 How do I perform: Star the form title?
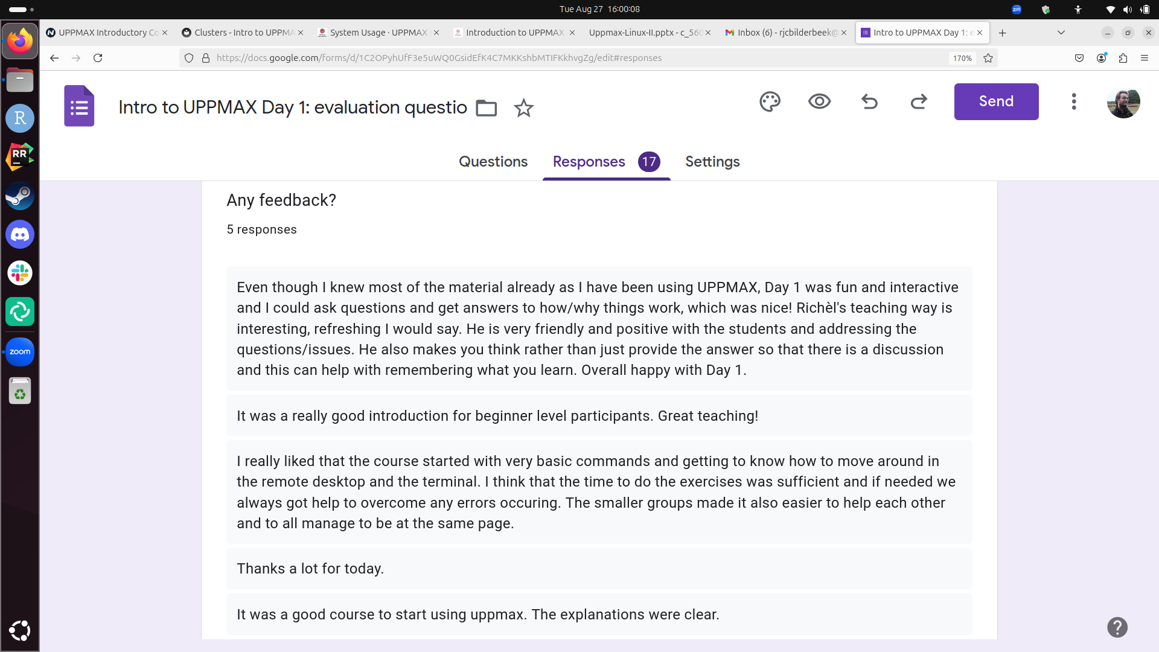coord(523,108)
